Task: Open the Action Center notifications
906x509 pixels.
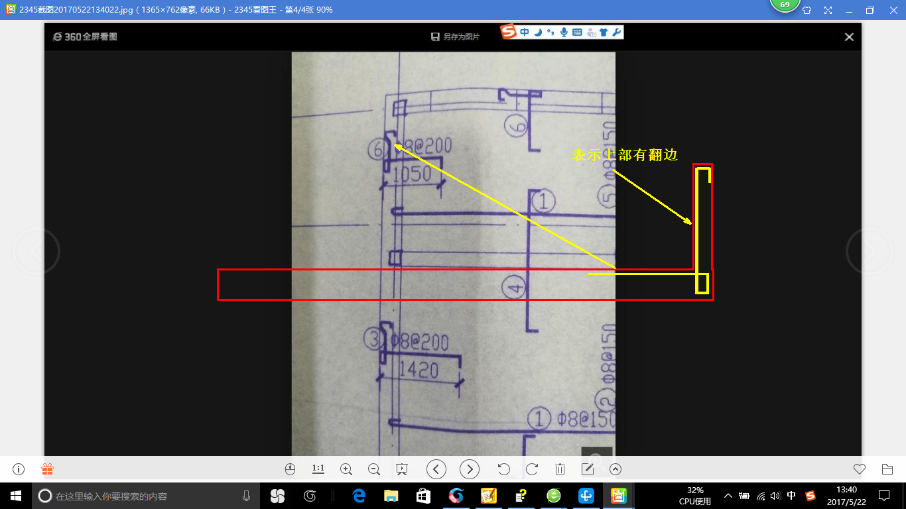Action: [883, 496]
